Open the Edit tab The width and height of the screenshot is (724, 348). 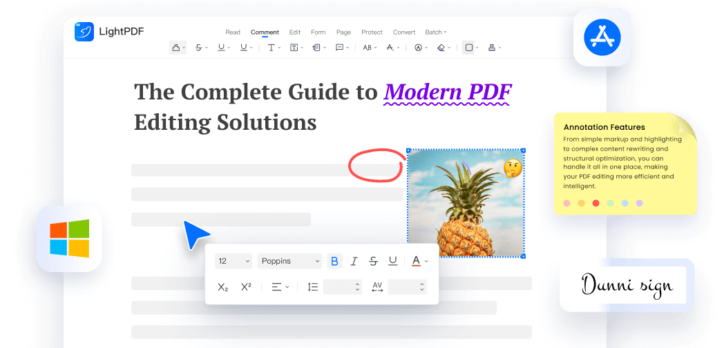pyautogui.click(x=295, y=32)
